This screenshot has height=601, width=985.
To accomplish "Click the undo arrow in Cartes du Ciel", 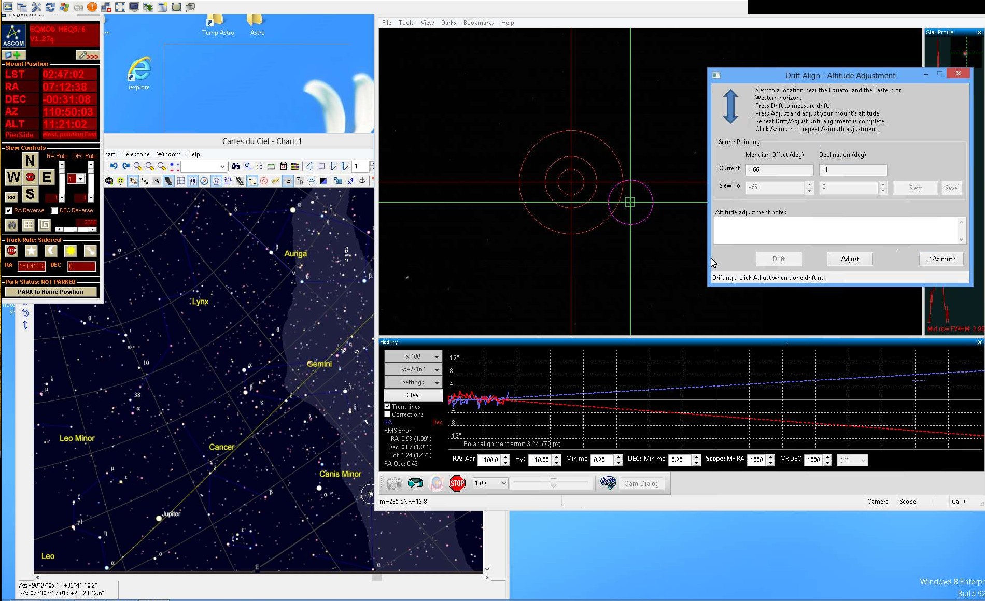I will point(114,166).
